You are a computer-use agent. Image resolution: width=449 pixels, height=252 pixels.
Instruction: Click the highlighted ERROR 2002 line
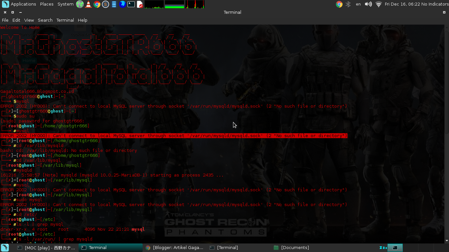[x=174, y=136]
